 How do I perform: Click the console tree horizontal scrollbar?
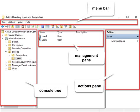pos(18,107)
